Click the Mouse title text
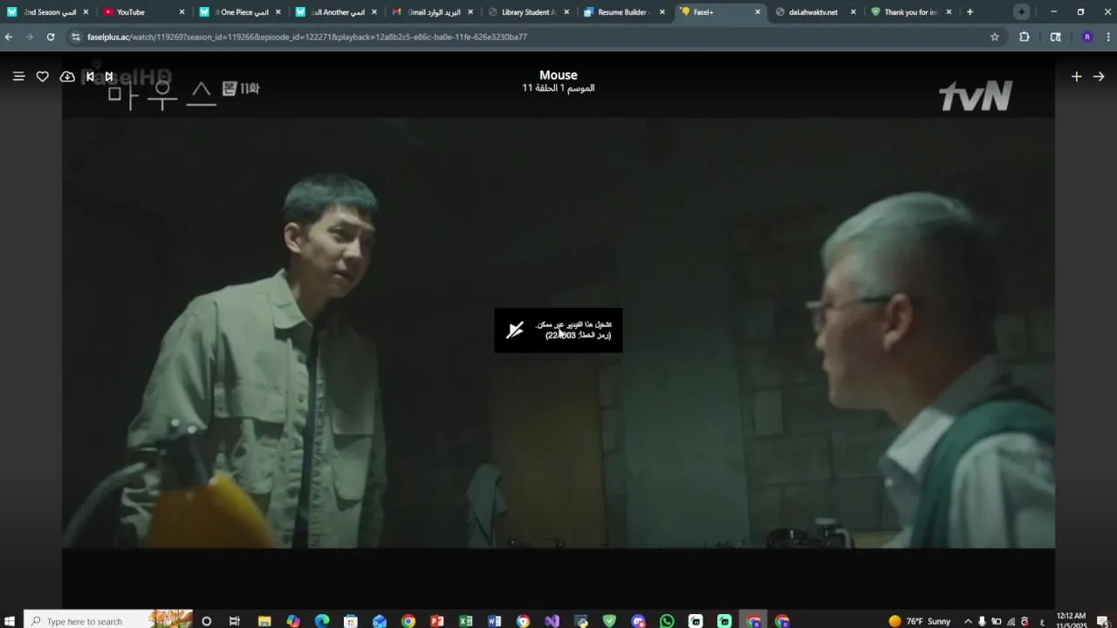1117x628 pixels. (558, 75)
